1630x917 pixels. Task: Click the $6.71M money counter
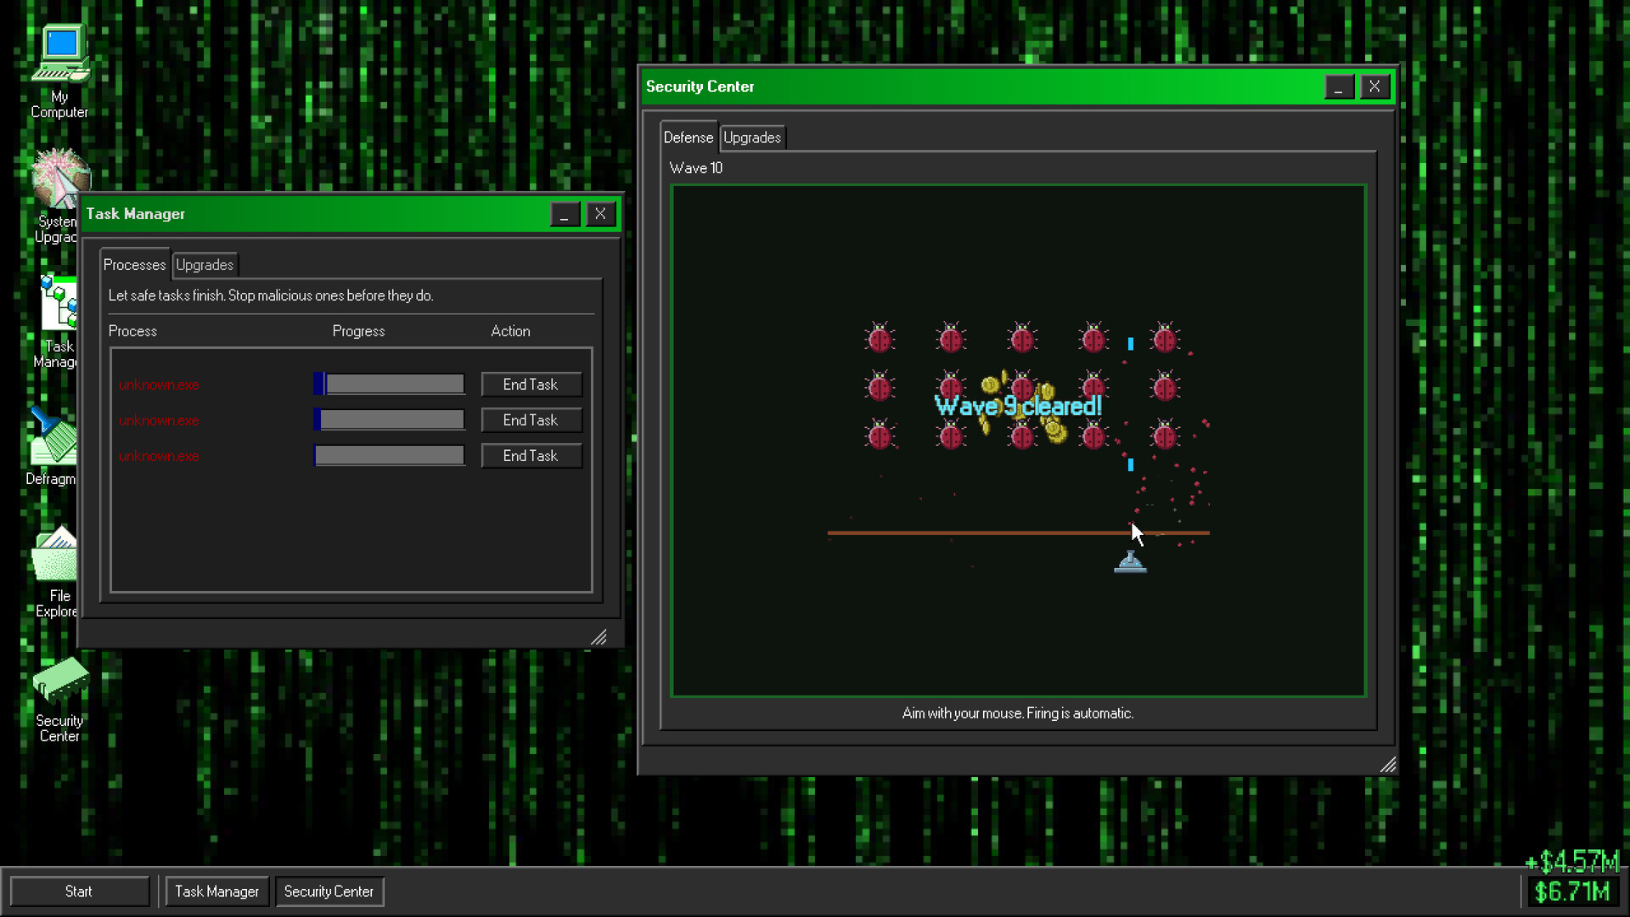[x=1572, y=892]
